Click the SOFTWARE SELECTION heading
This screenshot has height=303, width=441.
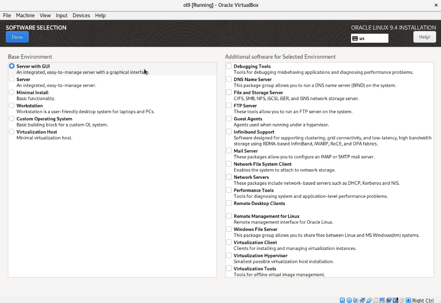click(x=36, y=28)
